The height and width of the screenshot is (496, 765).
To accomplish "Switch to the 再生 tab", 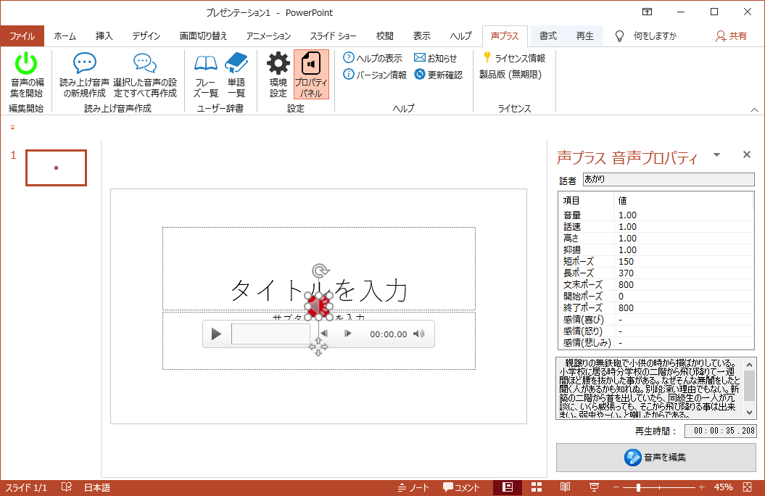I will pos(585,36).
